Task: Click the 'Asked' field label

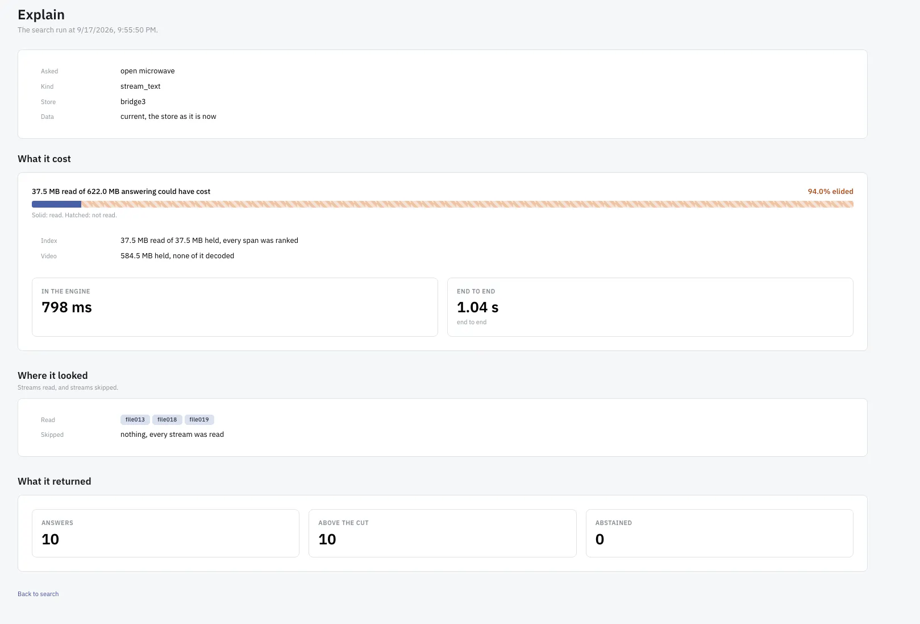Action: pyautogui.click(x=49, y=71)
